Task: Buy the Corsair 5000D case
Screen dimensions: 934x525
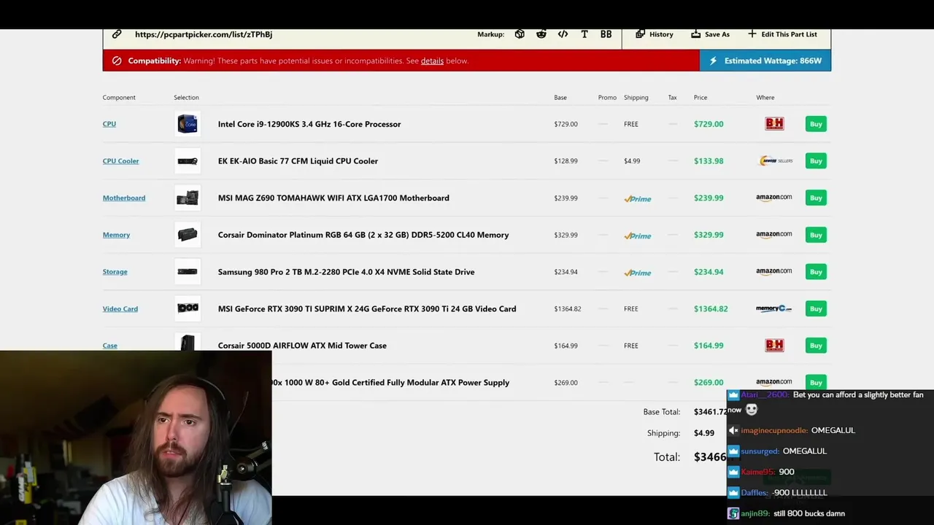Action: pyautogui.click(x=816, y=346)
